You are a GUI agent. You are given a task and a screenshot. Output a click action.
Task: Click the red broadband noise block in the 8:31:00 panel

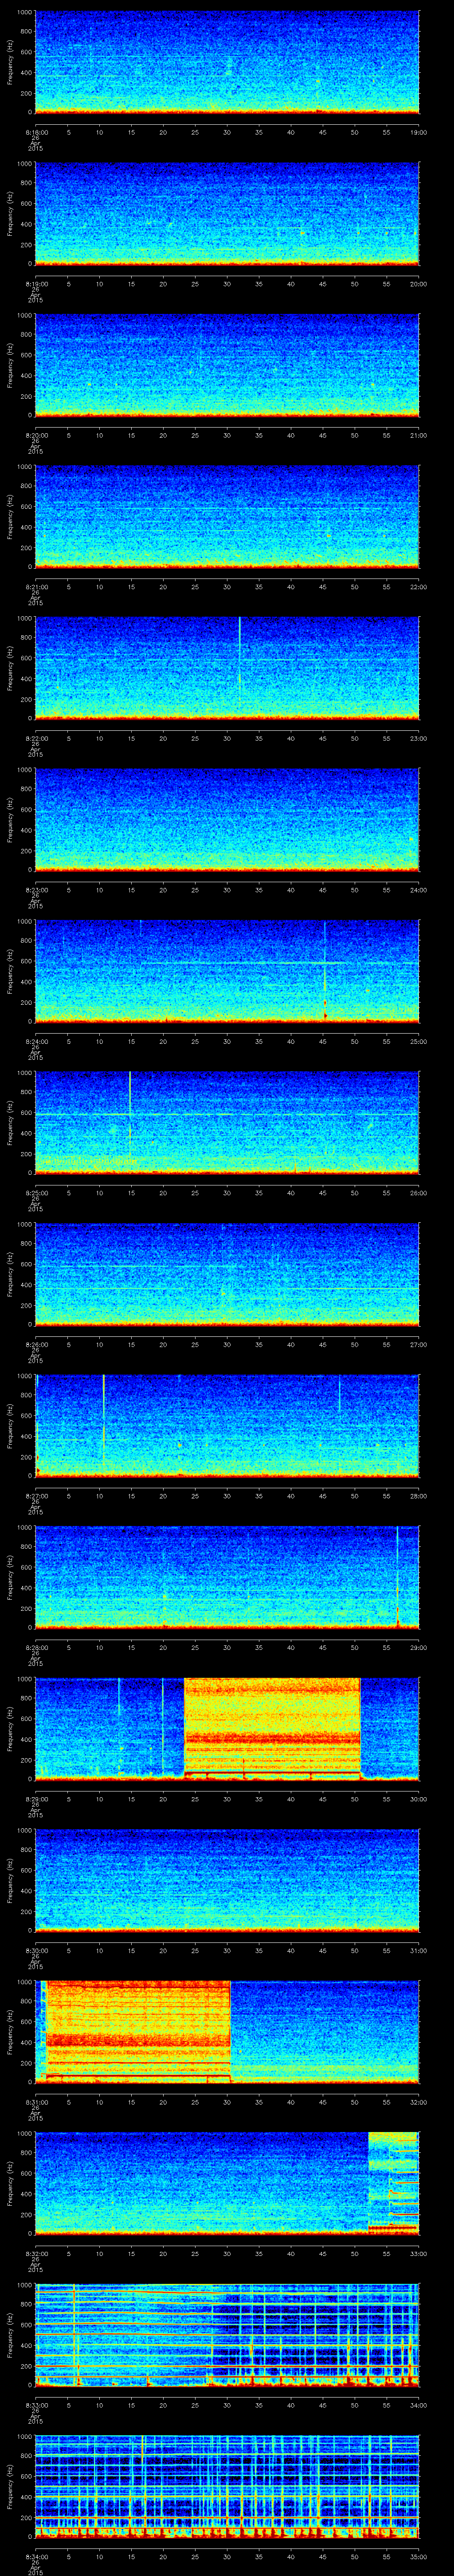click(x=138, y=2032)
